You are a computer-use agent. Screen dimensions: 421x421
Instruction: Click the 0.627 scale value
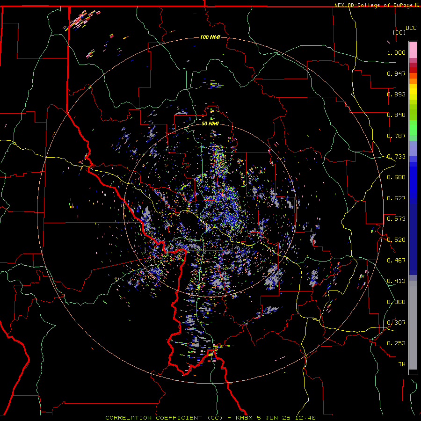[x=396, y=198]
